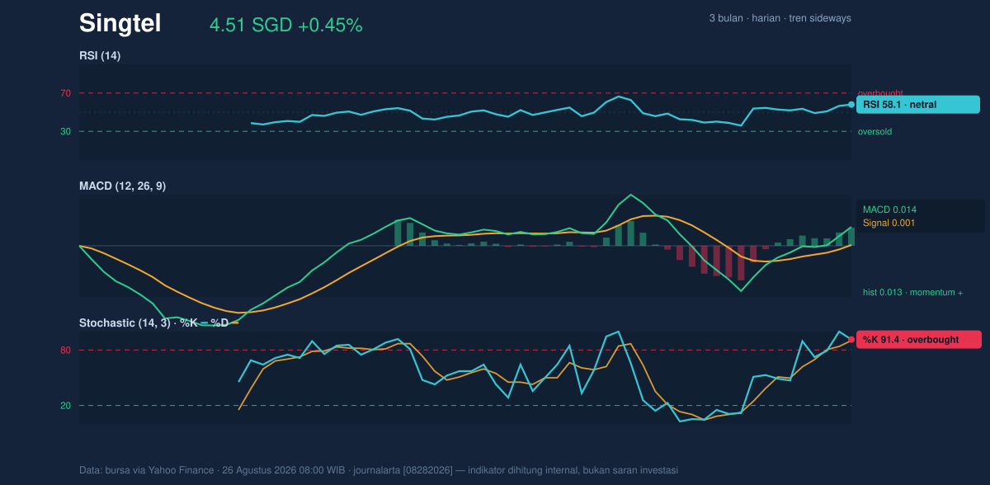Click the green oversold label in RSI panel
Image resolution: width=990 pixels, height=485 pixels.
click(x=874, y=131)
